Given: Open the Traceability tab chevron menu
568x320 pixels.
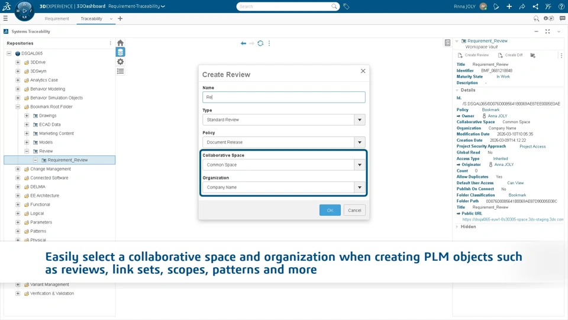Looking at the screenshot, I should tap(111, 18).
